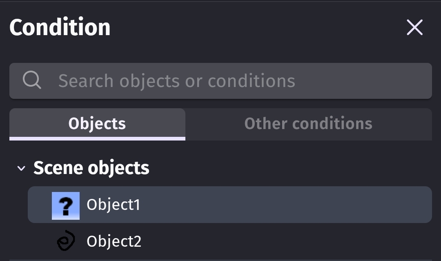
Task: Select the Object2 name label
Action: [114, 241]
